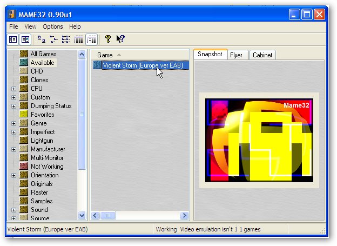Expand the Imperfect folder

coord(14,132)
